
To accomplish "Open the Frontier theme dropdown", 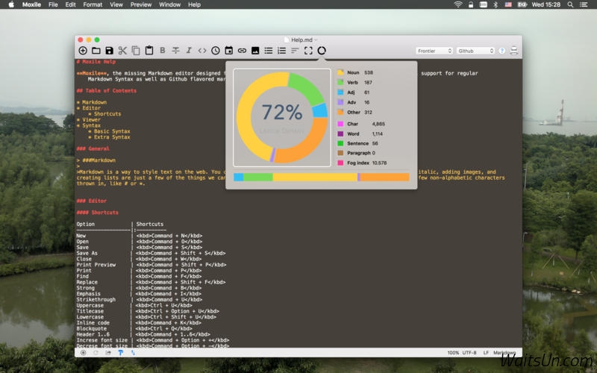I will 434,51.
